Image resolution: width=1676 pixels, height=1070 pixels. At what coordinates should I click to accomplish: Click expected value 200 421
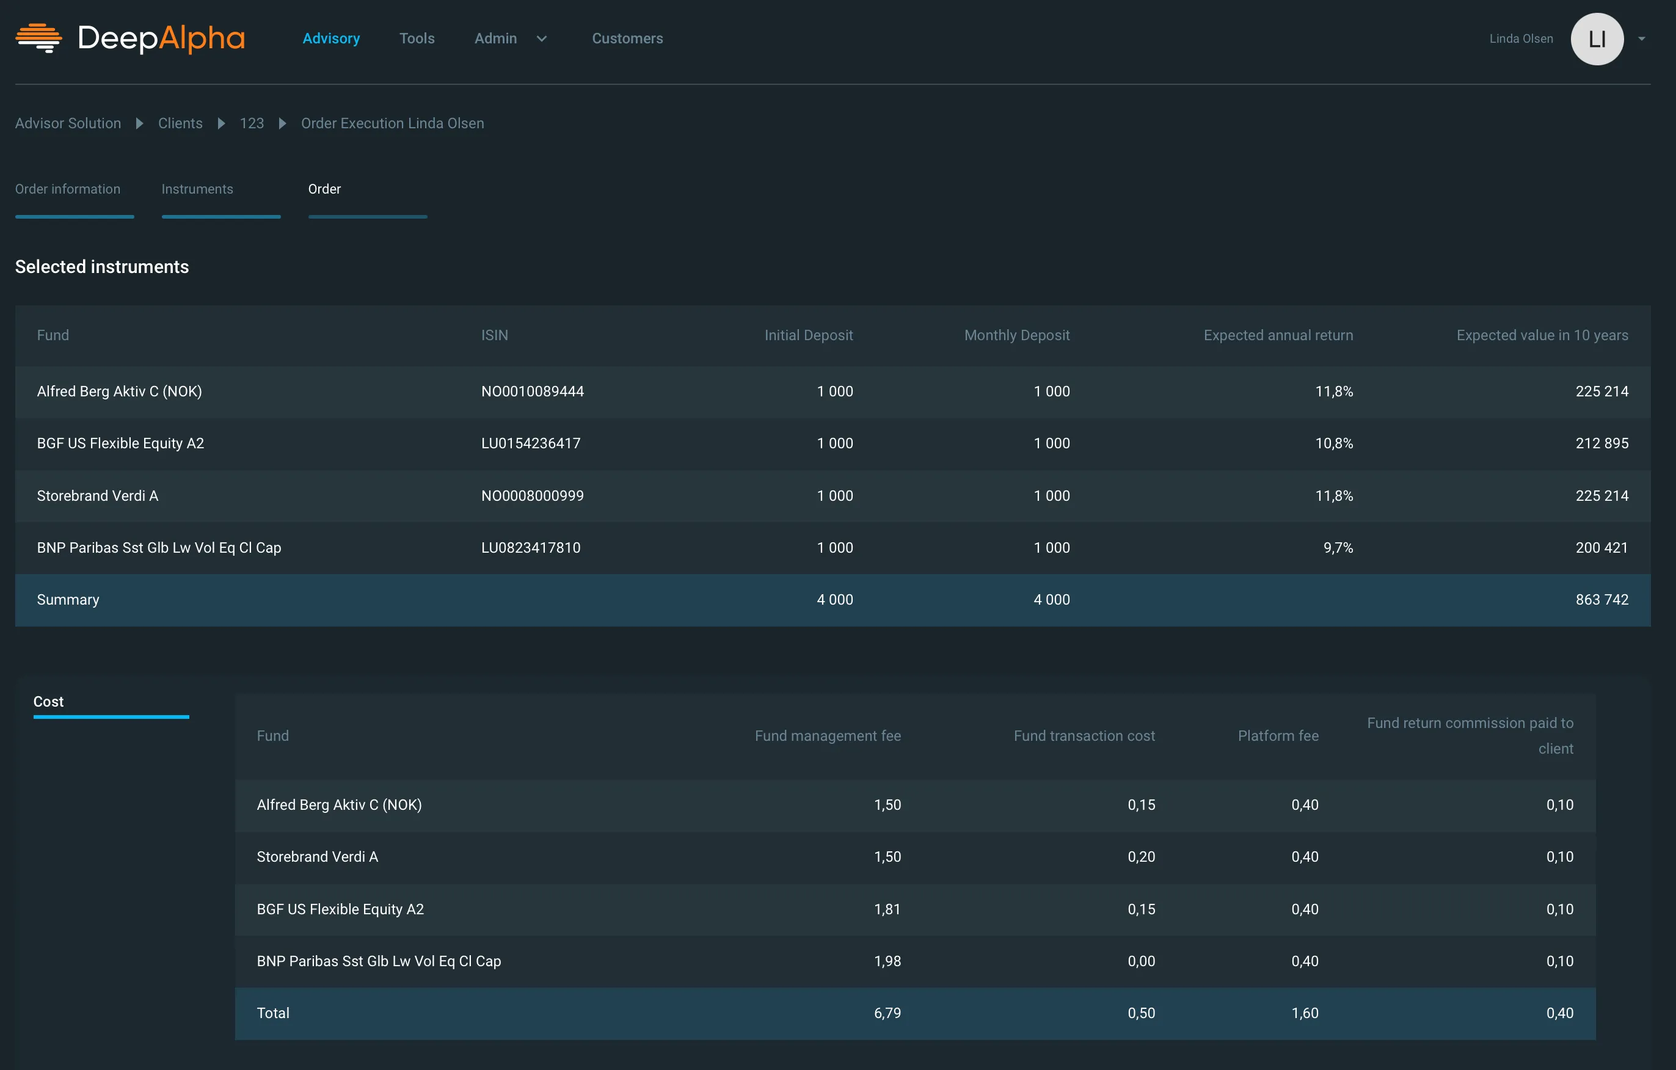tap(1602, 547)
